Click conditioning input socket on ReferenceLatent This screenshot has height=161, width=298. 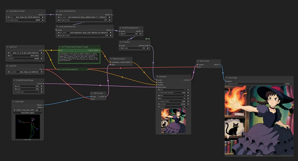(110, 62)
